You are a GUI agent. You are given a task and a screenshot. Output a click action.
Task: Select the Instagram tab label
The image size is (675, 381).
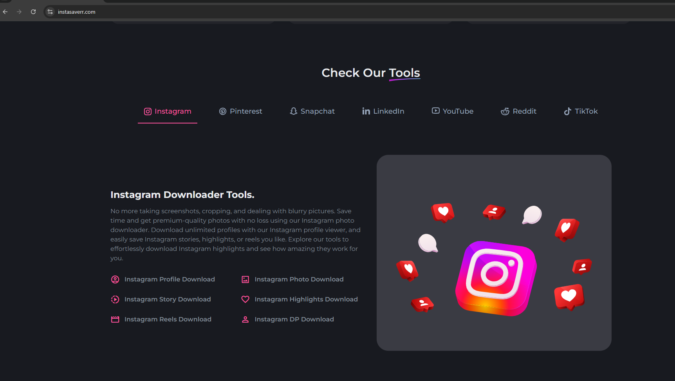pyautogui.click(x=173, y=111)
